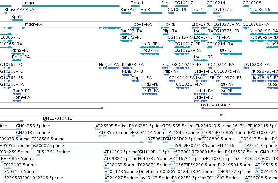The image size is (278, 183).
Task: Select the Rpn9 gene label
Action: tap(16, 16)
